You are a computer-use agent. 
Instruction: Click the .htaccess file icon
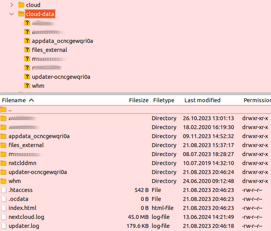[4, 190]
